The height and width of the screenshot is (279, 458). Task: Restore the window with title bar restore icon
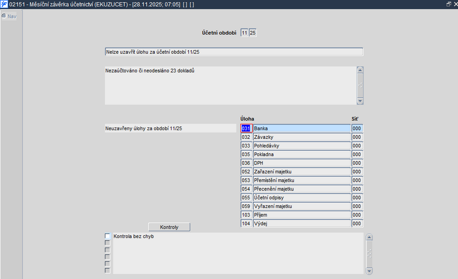(x=449, y=4)
